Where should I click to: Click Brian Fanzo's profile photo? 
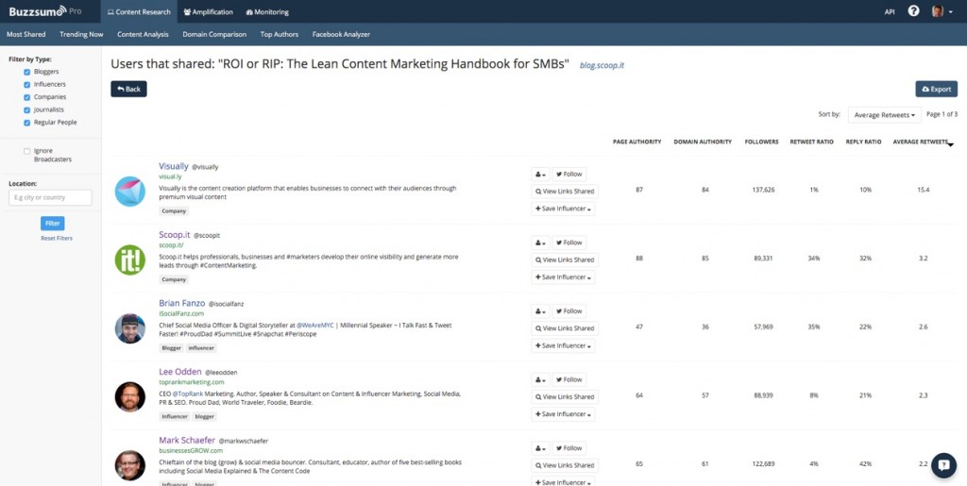pos(130,328)
